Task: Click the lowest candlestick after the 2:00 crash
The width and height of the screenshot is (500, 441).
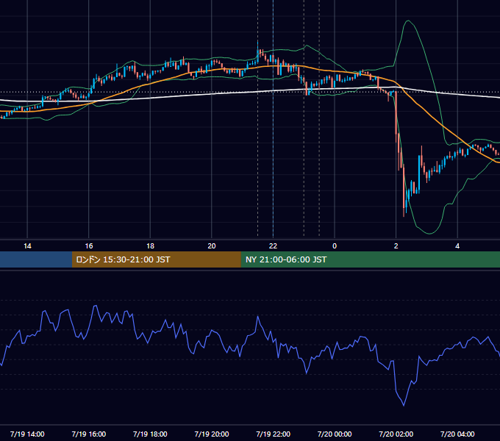Action: click(x=404, y=190)
